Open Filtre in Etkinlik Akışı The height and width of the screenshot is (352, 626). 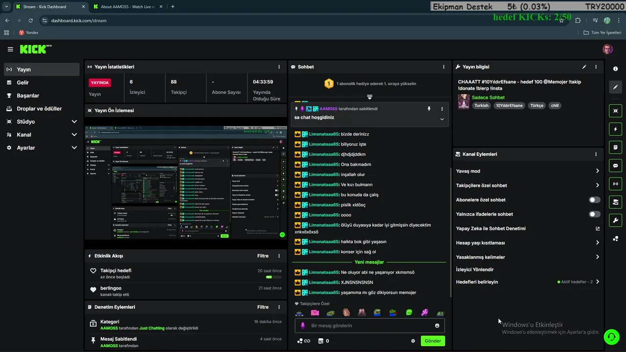[x=263, y=256]
